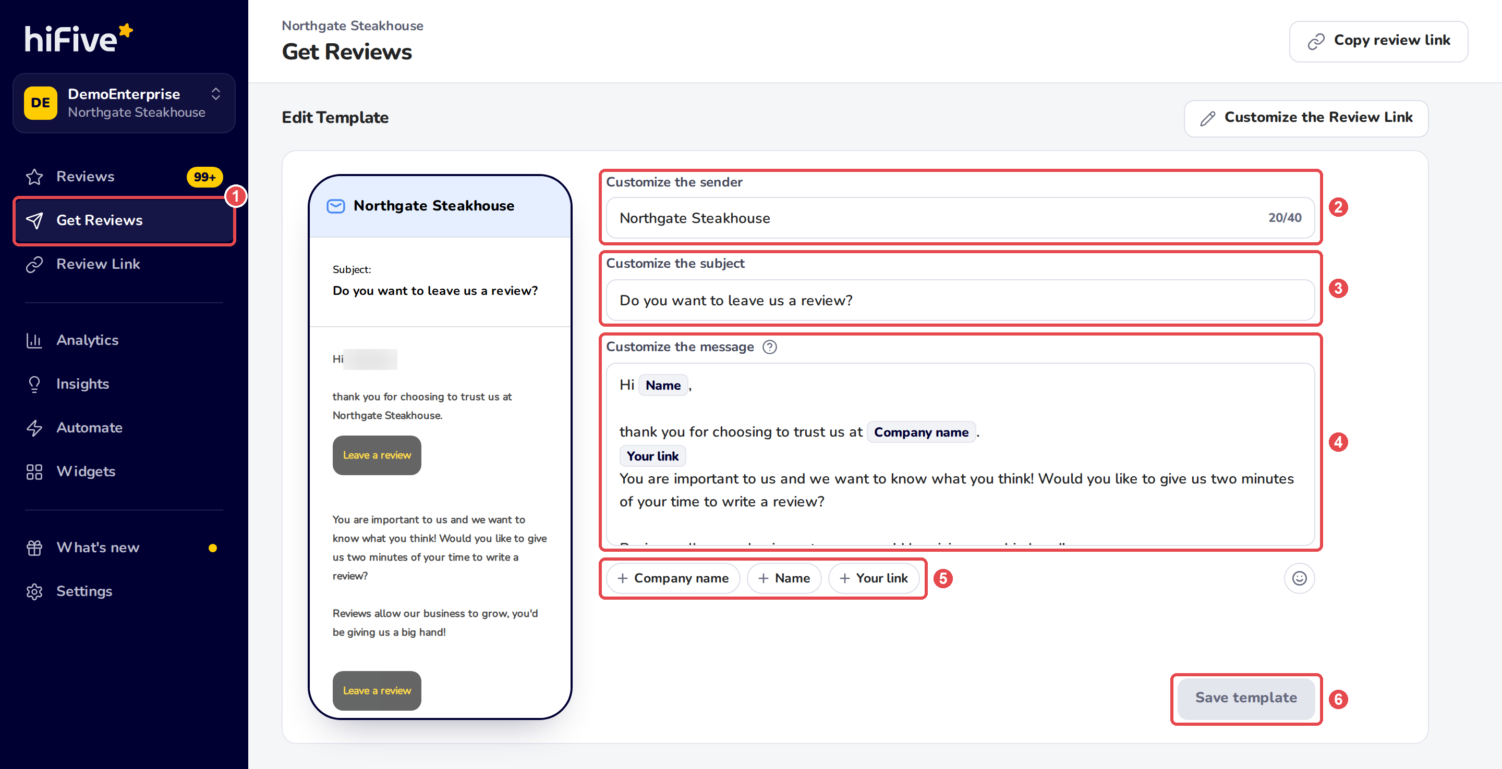Click the Name tag in the message
The height and width of the screenshot is (769, 1502).
(x=663, y=385)
